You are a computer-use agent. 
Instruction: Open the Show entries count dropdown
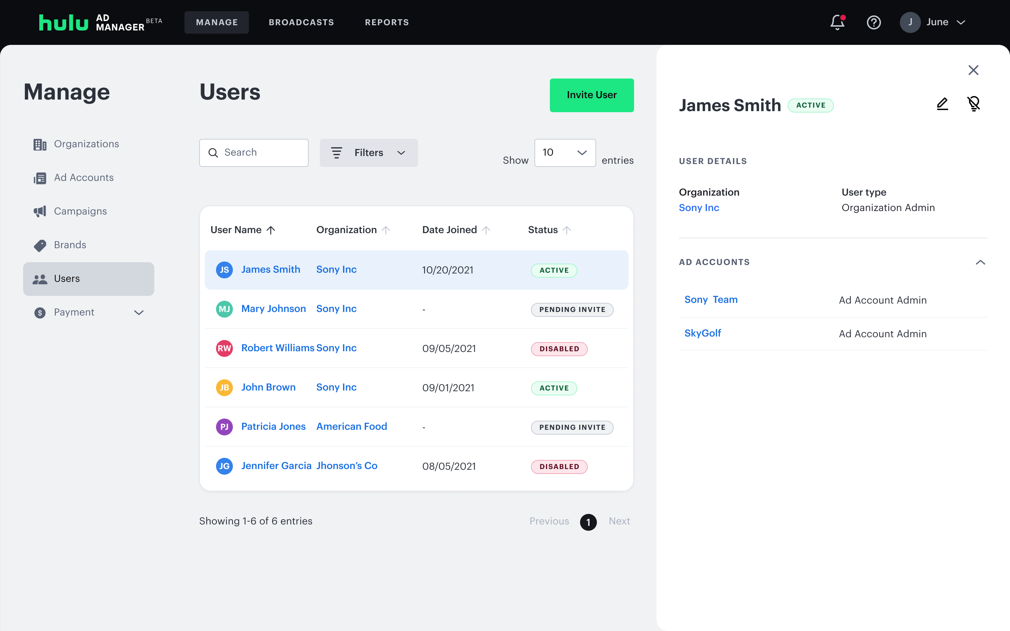click(x=565, y=153)
